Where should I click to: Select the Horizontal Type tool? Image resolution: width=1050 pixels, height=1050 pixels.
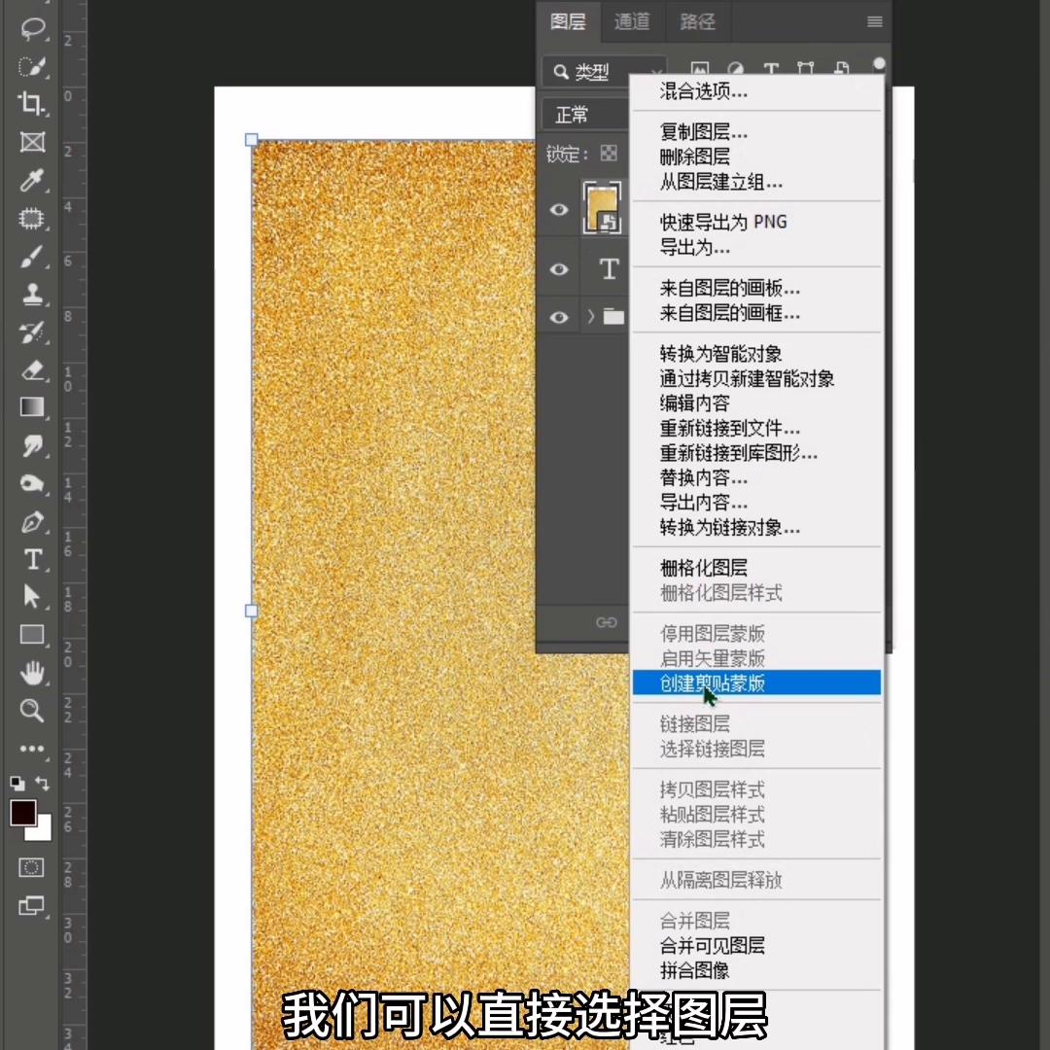point(32,559)
